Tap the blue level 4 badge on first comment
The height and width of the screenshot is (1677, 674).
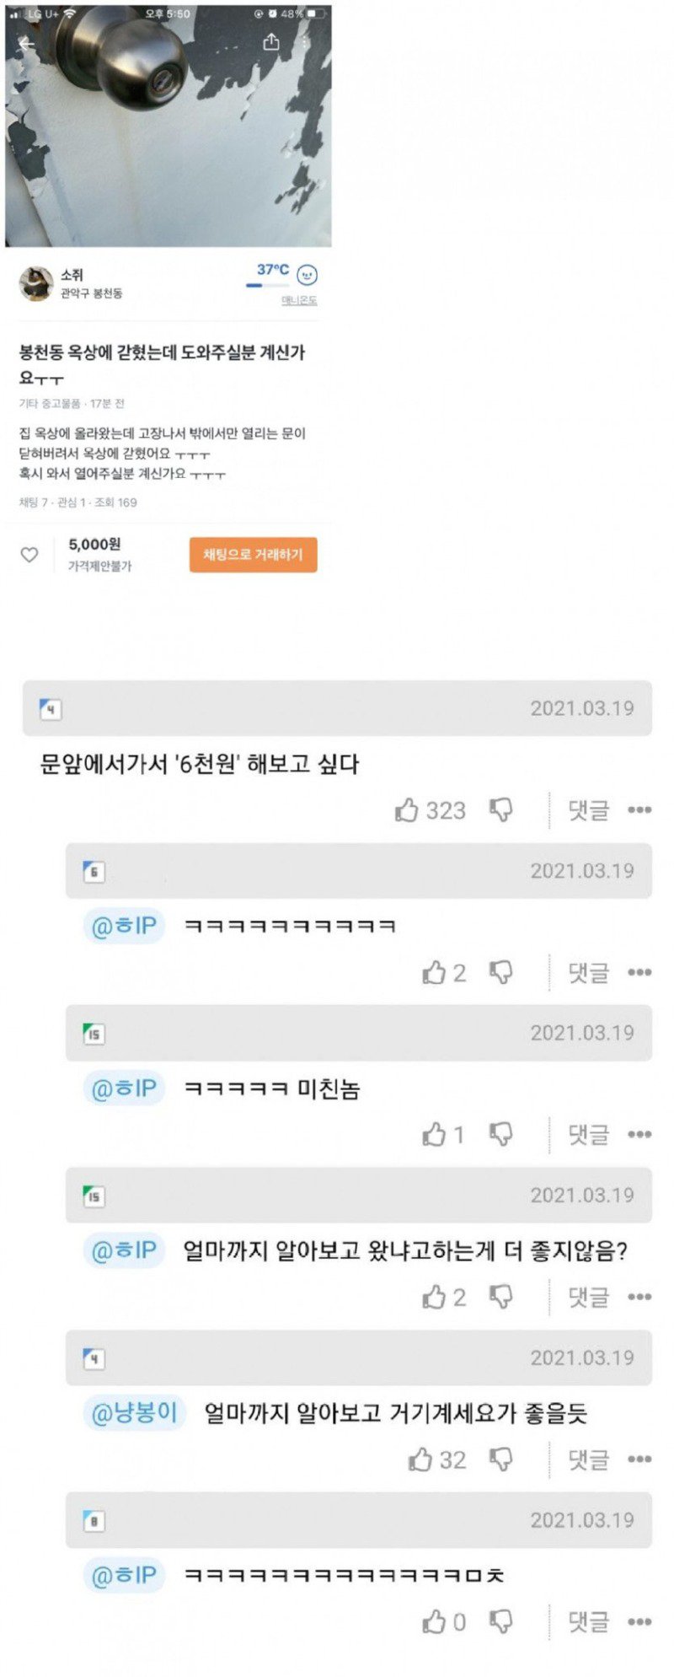coord(52,708)
